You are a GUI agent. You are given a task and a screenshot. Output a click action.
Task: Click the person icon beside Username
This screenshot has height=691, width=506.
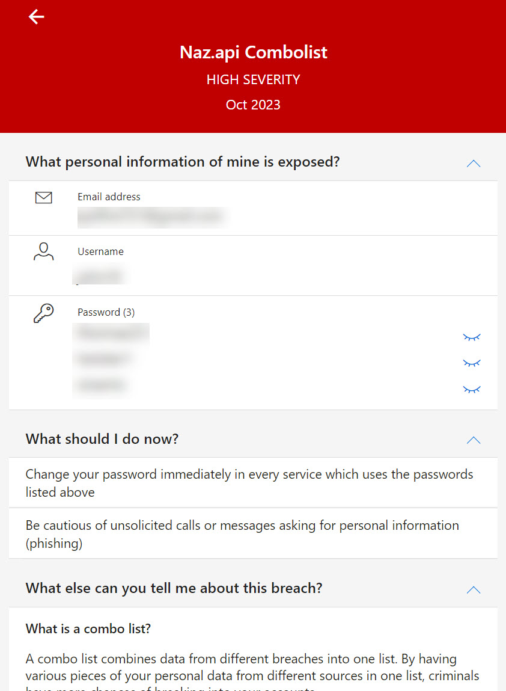44,251
